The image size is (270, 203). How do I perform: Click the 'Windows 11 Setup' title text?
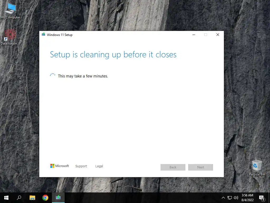60,35
